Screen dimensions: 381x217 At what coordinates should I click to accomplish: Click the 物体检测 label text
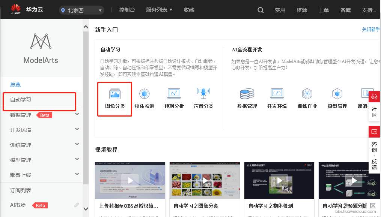(x=145, y=106)
